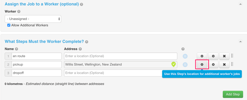Delete the pickup step using X button
This screenshot has width=247, height=100.
point(224,64)
